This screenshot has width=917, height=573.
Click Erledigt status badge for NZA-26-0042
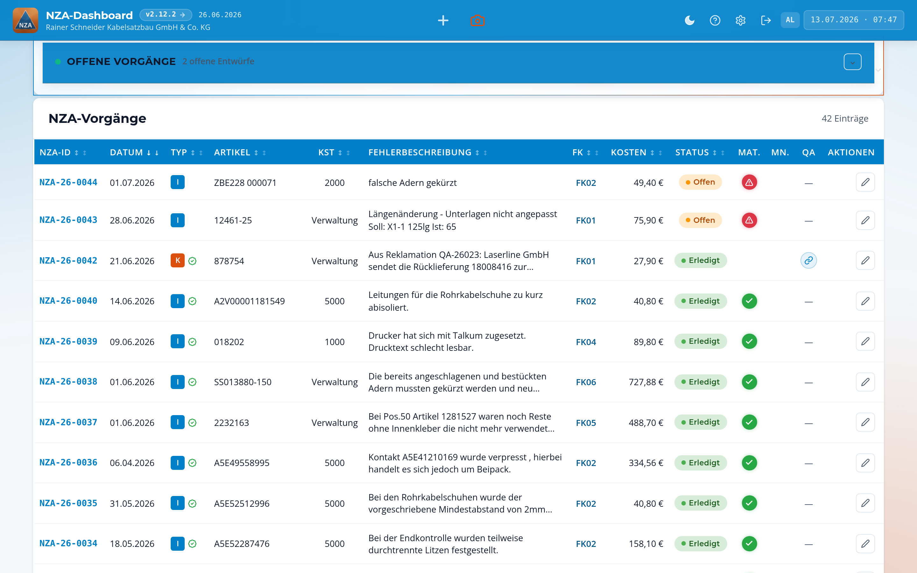coord(700,260)
